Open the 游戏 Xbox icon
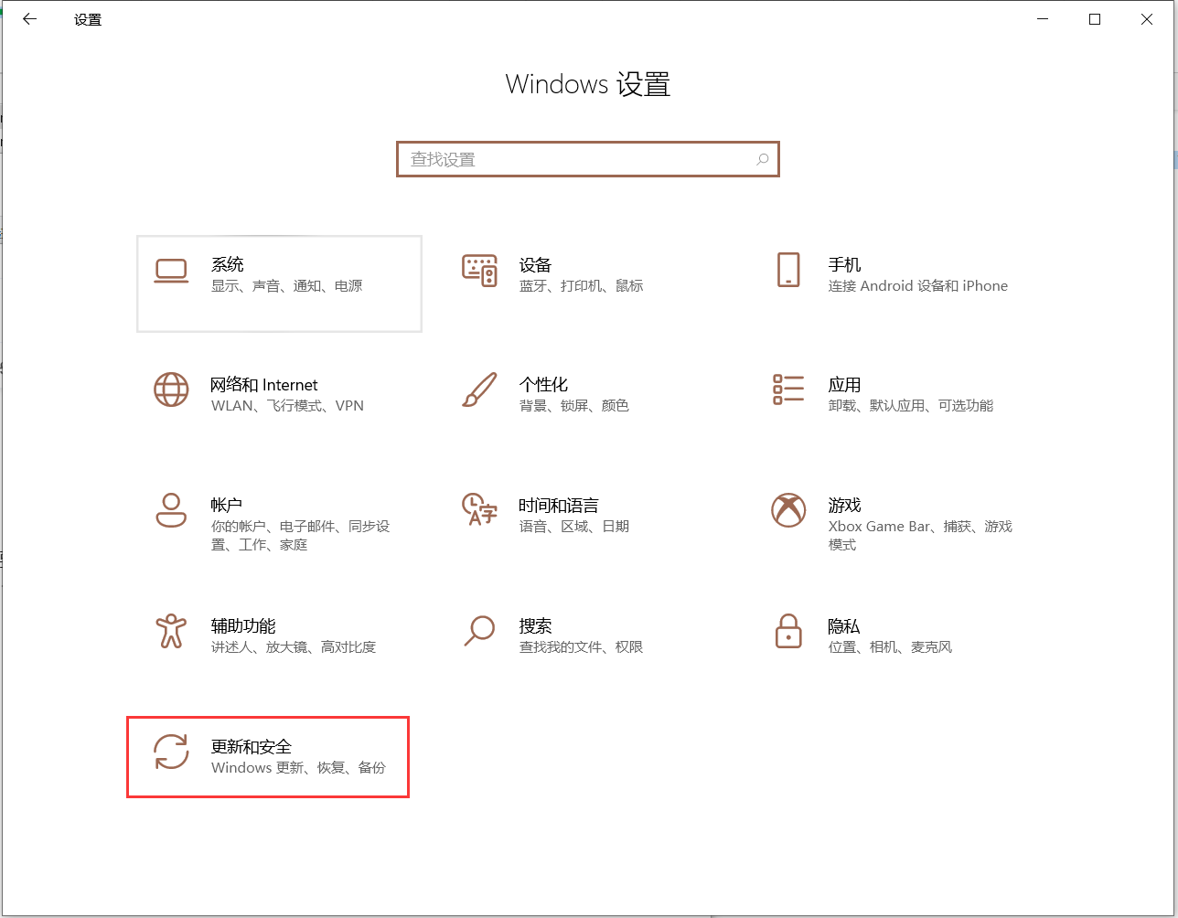The height and width of the screenshot is (918, 1178). 788,510
